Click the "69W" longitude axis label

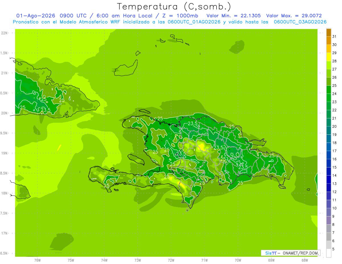(x=271, y=260)
